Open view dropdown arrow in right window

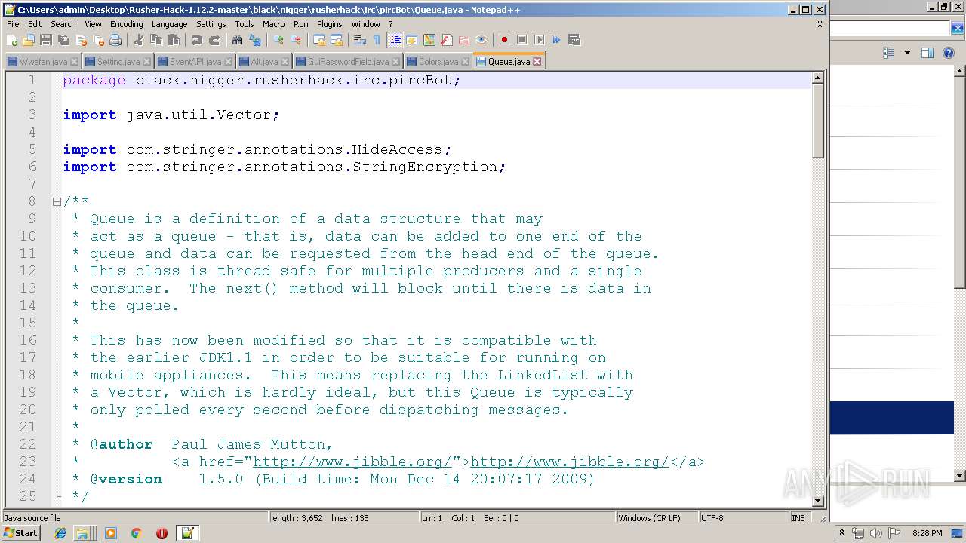point(907,53)
